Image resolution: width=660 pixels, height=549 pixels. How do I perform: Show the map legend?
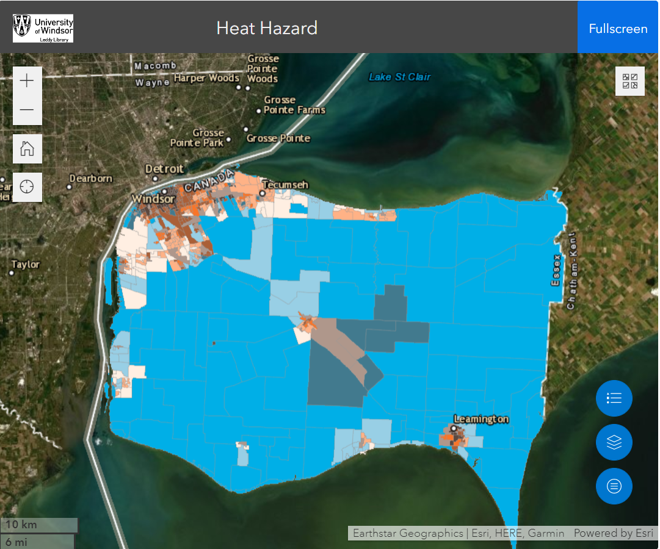614,398
